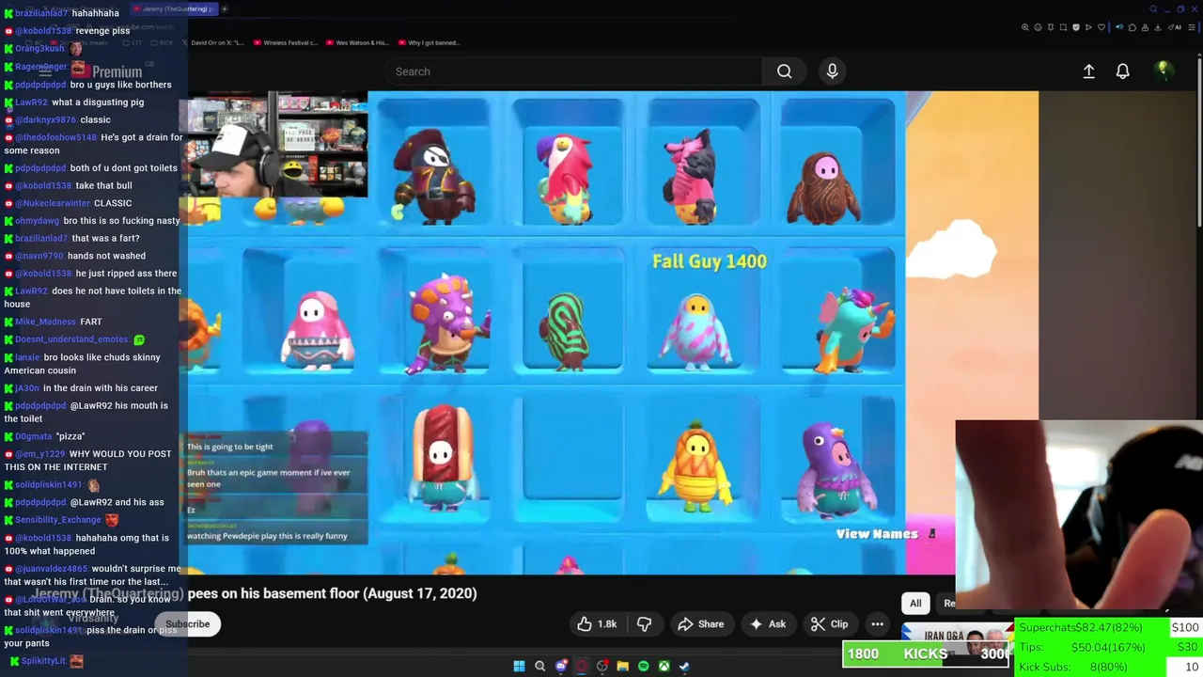Open the YouTube create upload icon

click(x=1088, y=71)
